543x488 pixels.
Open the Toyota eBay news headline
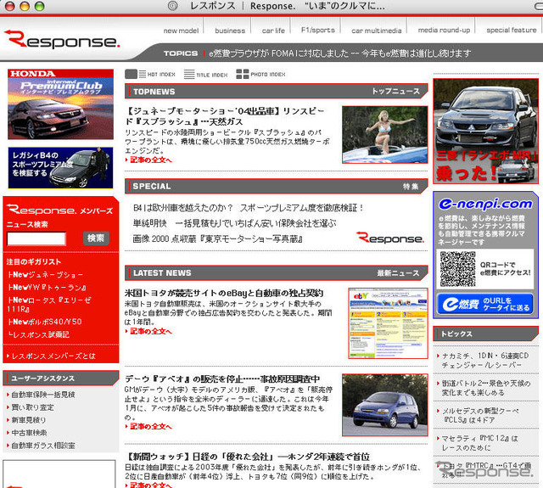pos(224,293)
